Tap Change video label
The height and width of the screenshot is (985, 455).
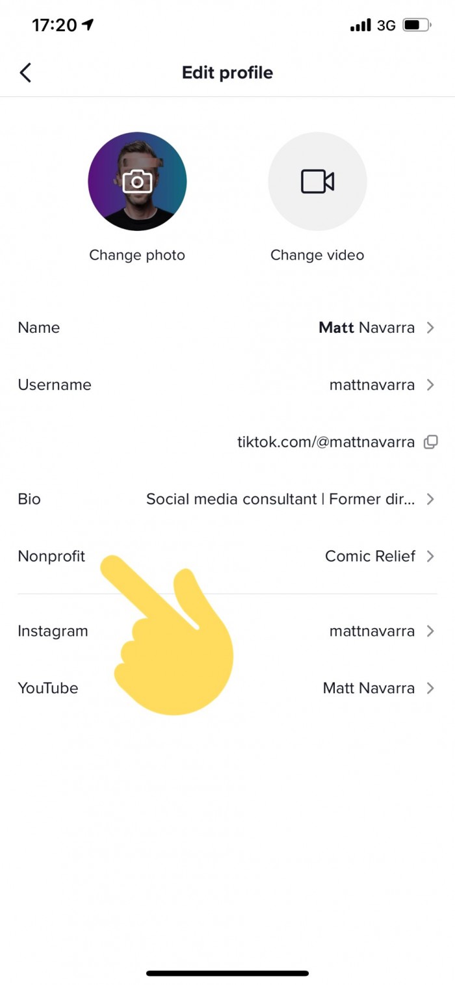tap(317, 255)
